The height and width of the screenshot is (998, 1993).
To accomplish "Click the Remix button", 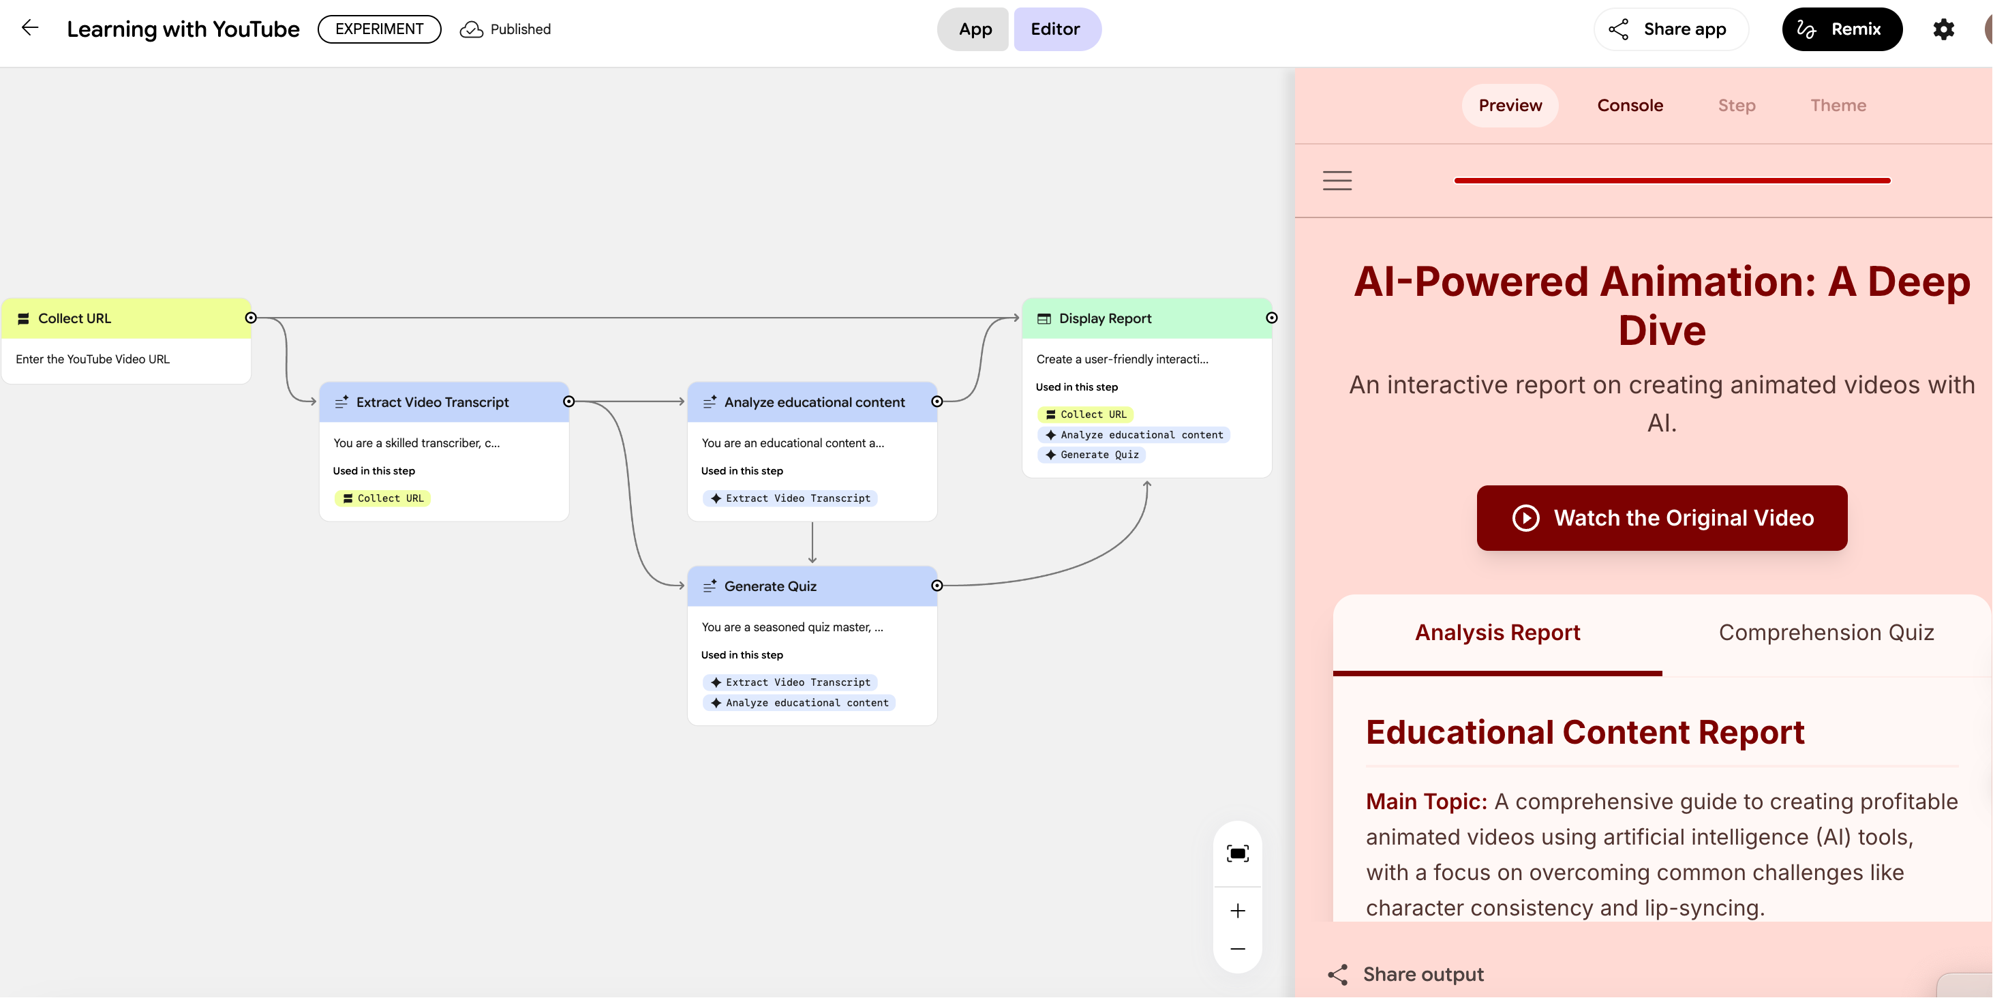I will point(1842,29).
